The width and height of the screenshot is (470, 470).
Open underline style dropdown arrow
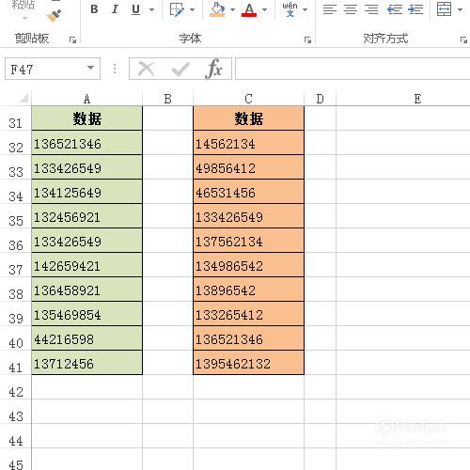click(151, 9)
